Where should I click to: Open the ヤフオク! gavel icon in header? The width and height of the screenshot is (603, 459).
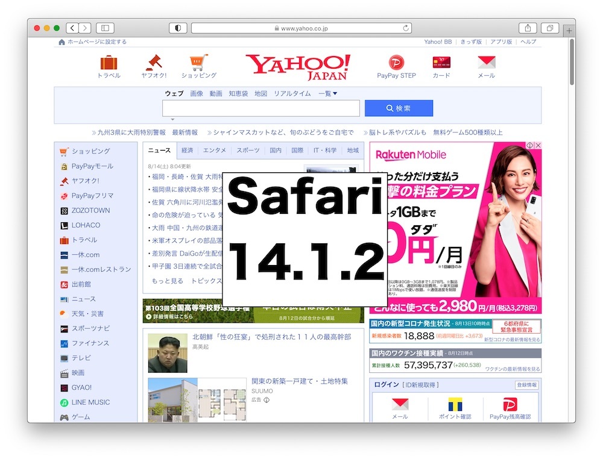[154, 63]
